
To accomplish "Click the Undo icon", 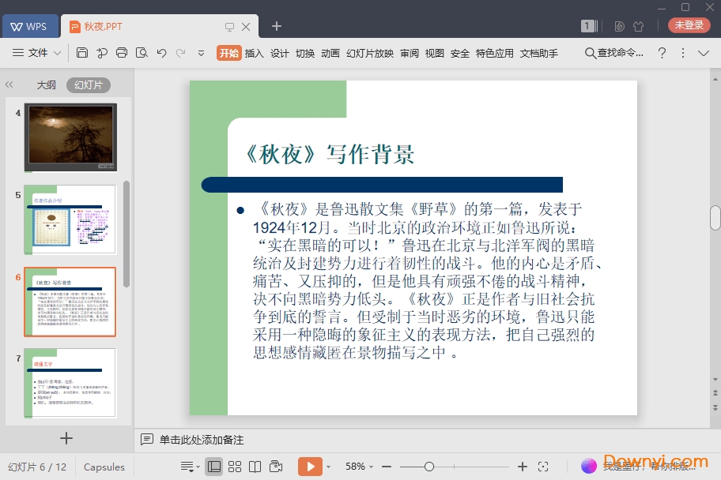I will [162, 52].
